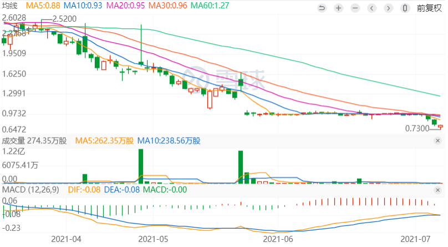The width and height of the screenshot is (448, 247).
Task: Zoom out the chart with minus icon
Action: pyautogui.click(x=355, y=8)
